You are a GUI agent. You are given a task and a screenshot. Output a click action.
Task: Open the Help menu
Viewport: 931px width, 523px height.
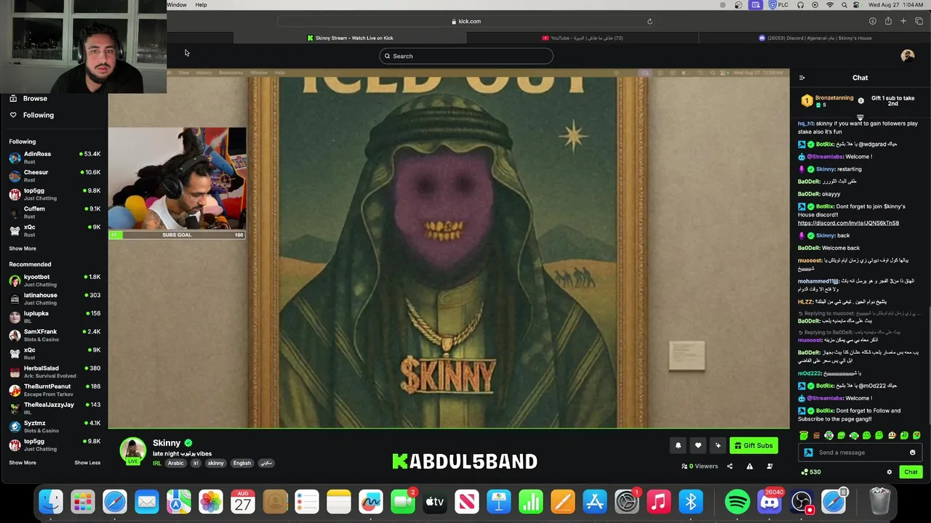201,5
